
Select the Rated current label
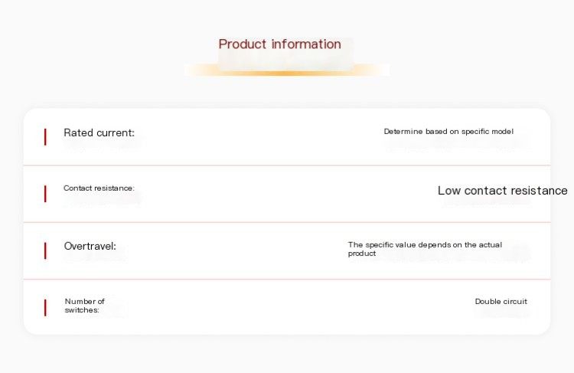point(99,133)
